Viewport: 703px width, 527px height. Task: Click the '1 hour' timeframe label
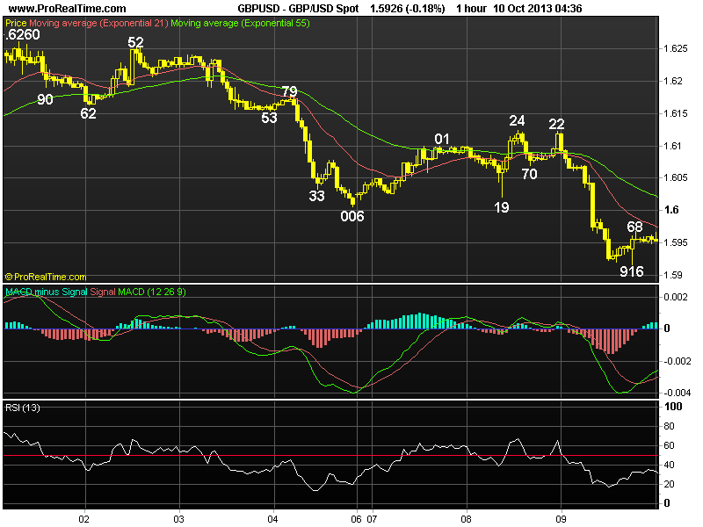(471, 9)
